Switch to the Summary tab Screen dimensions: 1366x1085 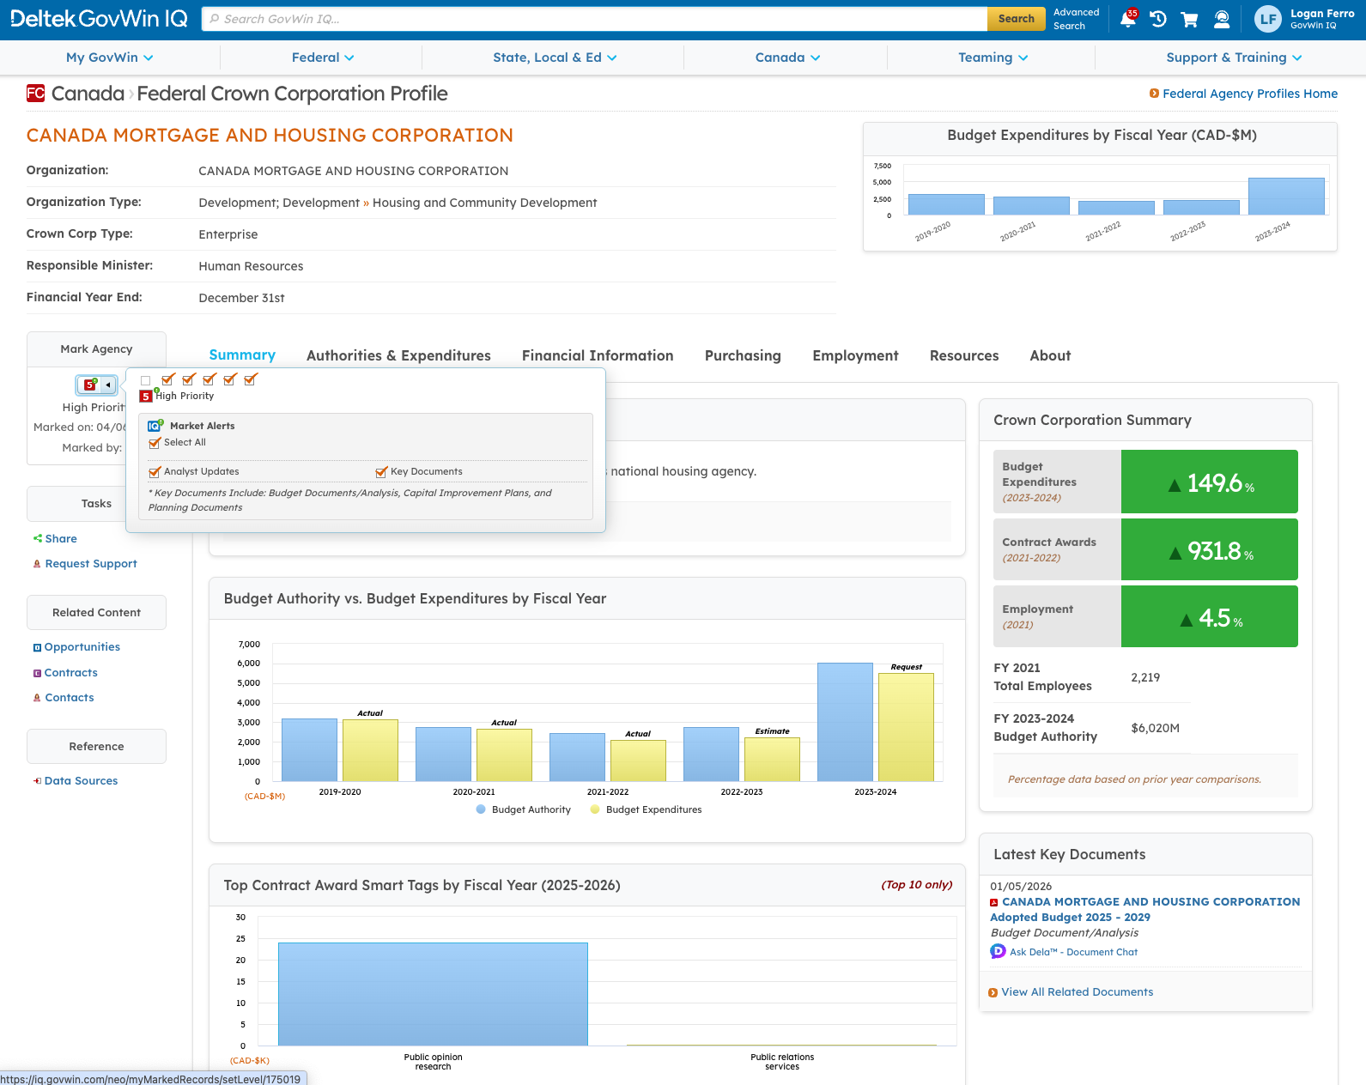tap(242, 355)
